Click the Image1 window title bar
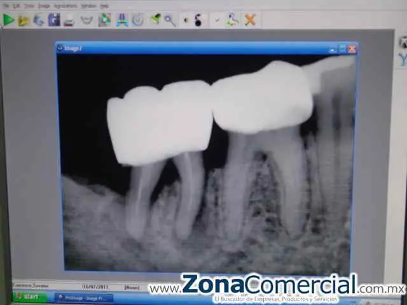This screenshot has width=407, height=305. [191, 48]
